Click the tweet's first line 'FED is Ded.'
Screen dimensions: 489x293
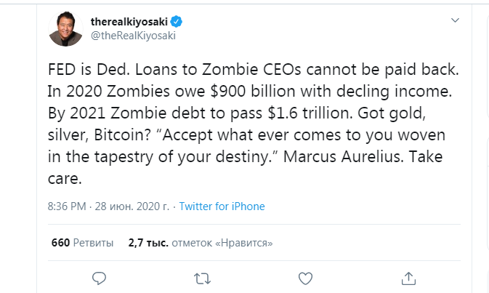(x=89, y=69)
